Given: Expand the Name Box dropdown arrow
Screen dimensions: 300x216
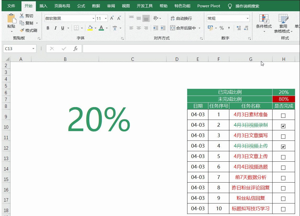Looking at the screenshot, I should (33, 49).
